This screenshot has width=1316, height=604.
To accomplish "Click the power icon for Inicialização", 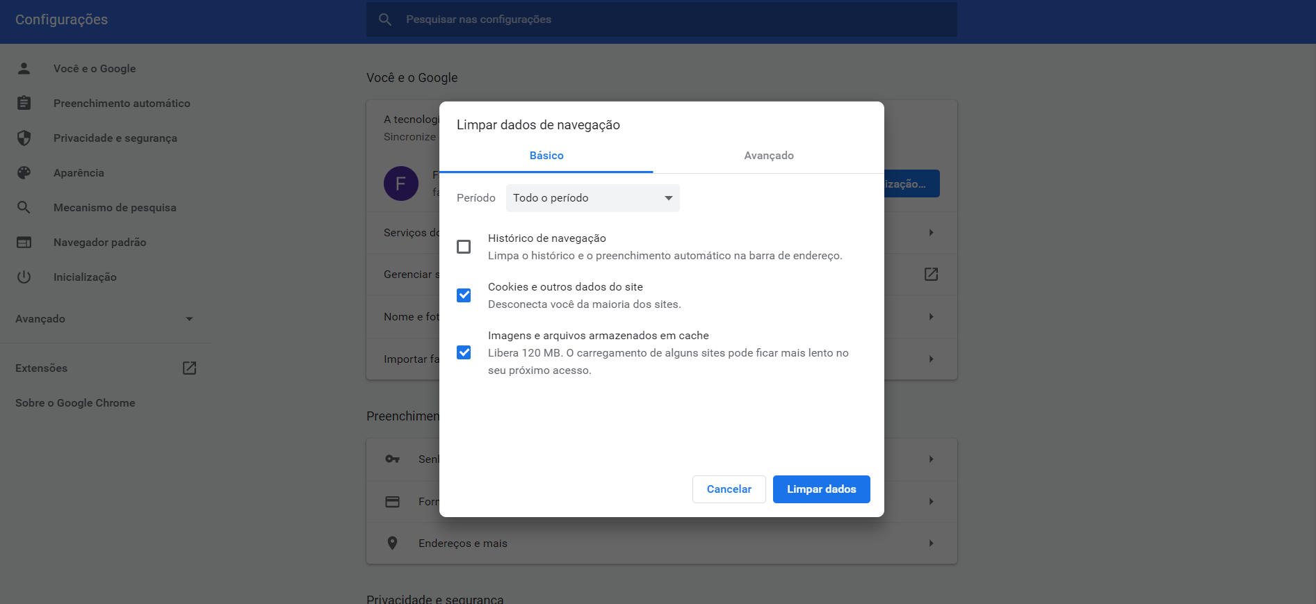I will 24,277.
